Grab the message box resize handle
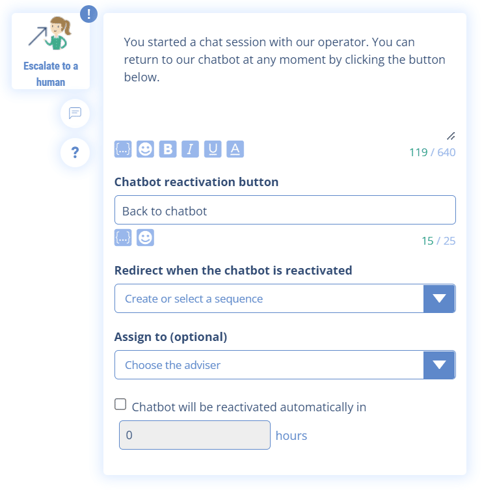 tap(451, 136)
